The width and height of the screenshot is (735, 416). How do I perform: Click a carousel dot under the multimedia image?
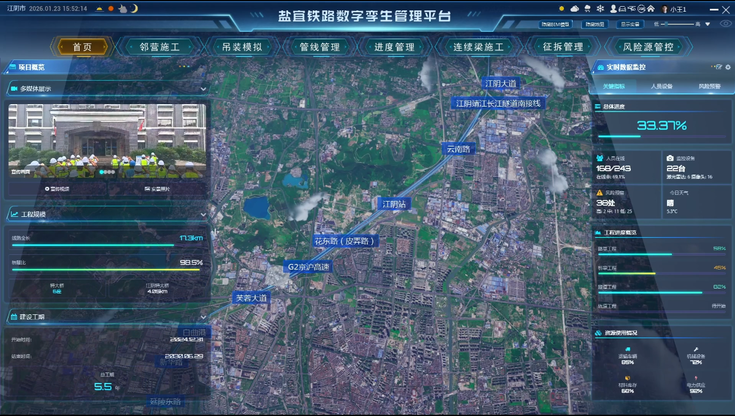[x=102, y=172]
